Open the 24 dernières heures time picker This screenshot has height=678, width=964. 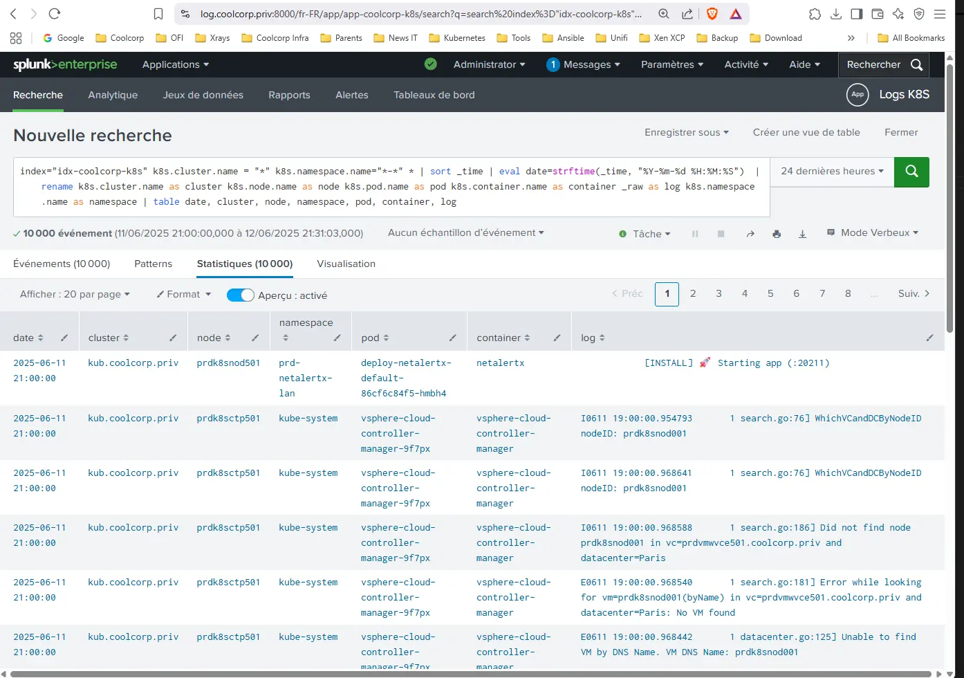point(832,172)
